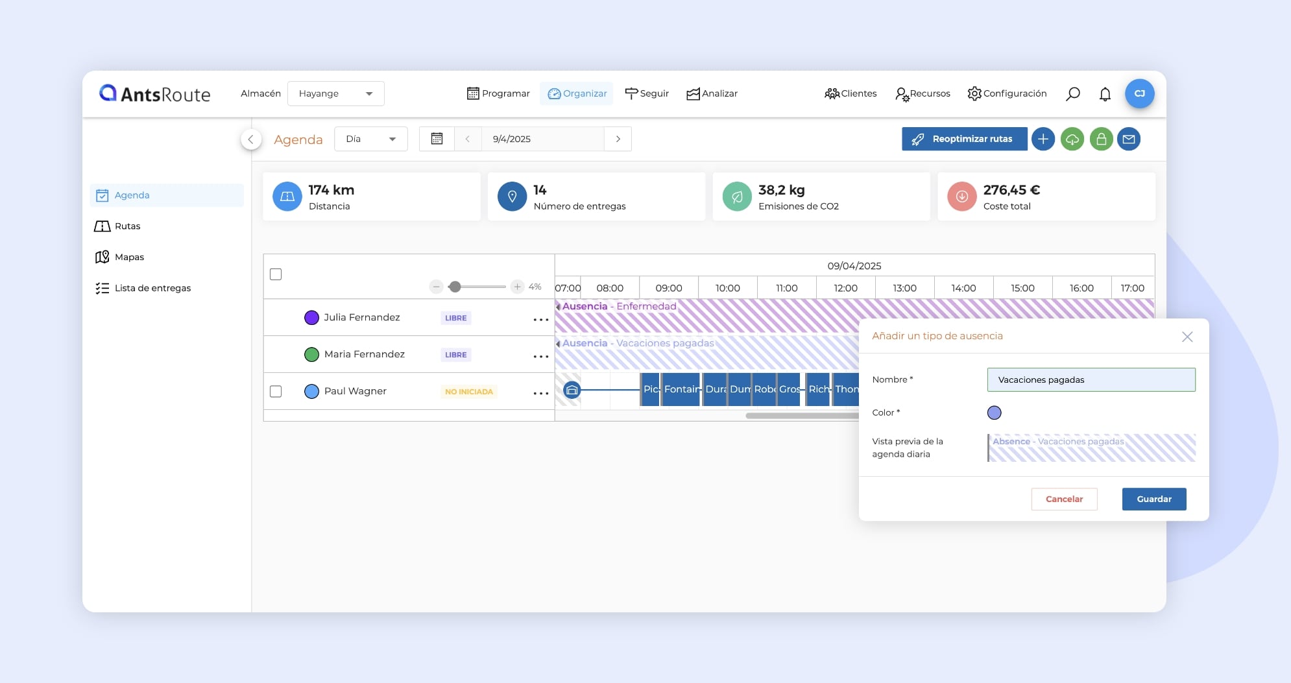Image resolution: width=1291 pixels, height=683 pixels.
Task: Pick the absence Color swatch
Action: (994, 413)
